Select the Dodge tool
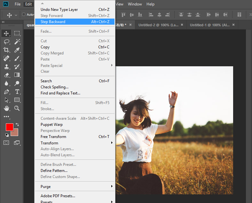252x203 pixels. 17,83
